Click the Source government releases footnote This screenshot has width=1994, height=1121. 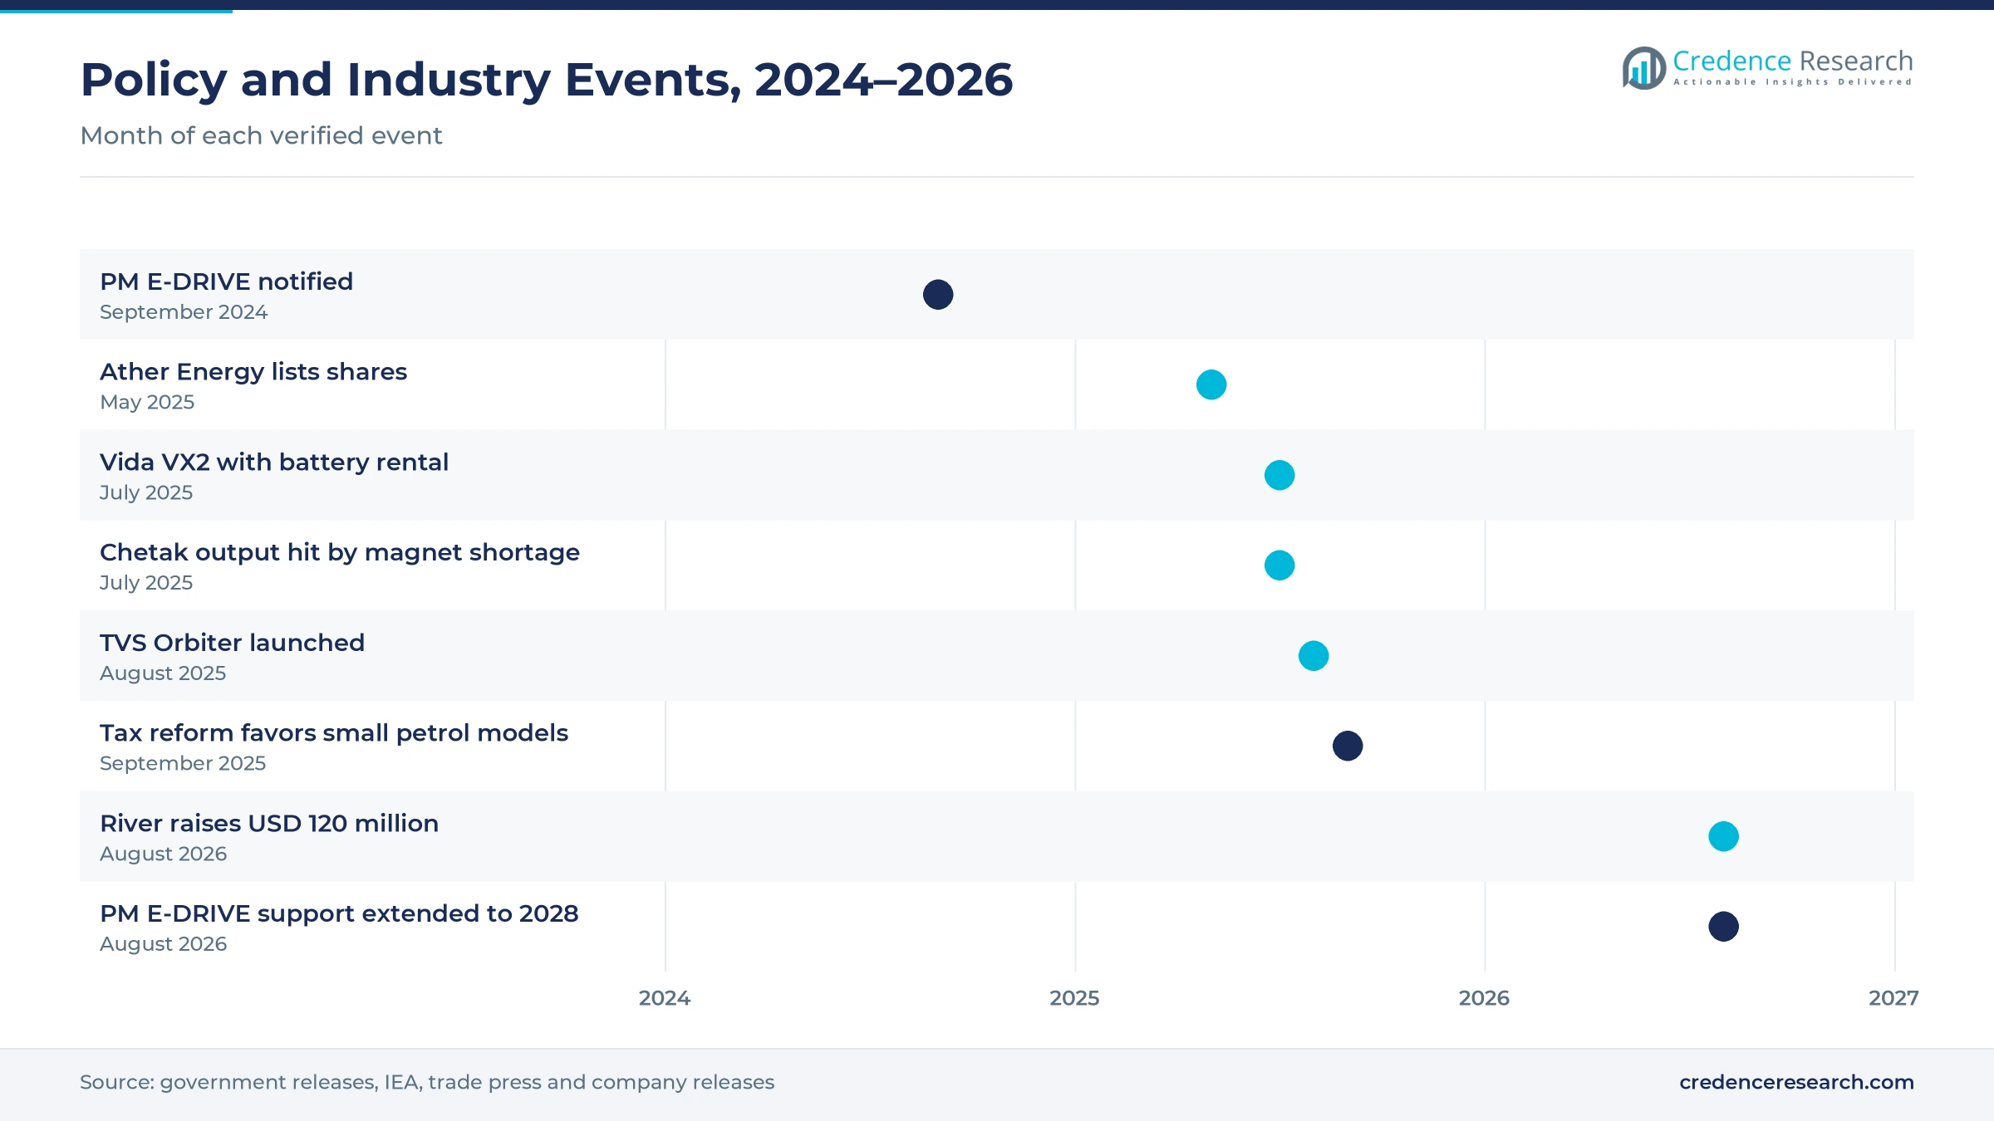[x=427, y=1082]
